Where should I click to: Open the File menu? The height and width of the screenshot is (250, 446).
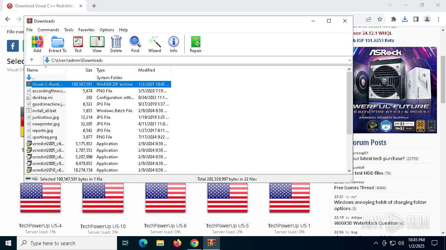point(30,30)
